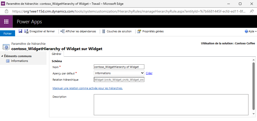Click the scroll down arrow of the form
The height and width of the screenshot is (121, 257).
[x=253, y=114]
